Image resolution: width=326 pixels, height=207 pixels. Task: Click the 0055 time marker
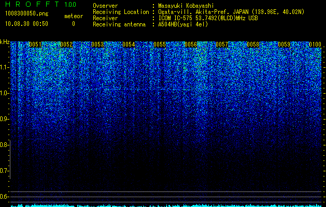pyautogui.click(x=160, y=45)
